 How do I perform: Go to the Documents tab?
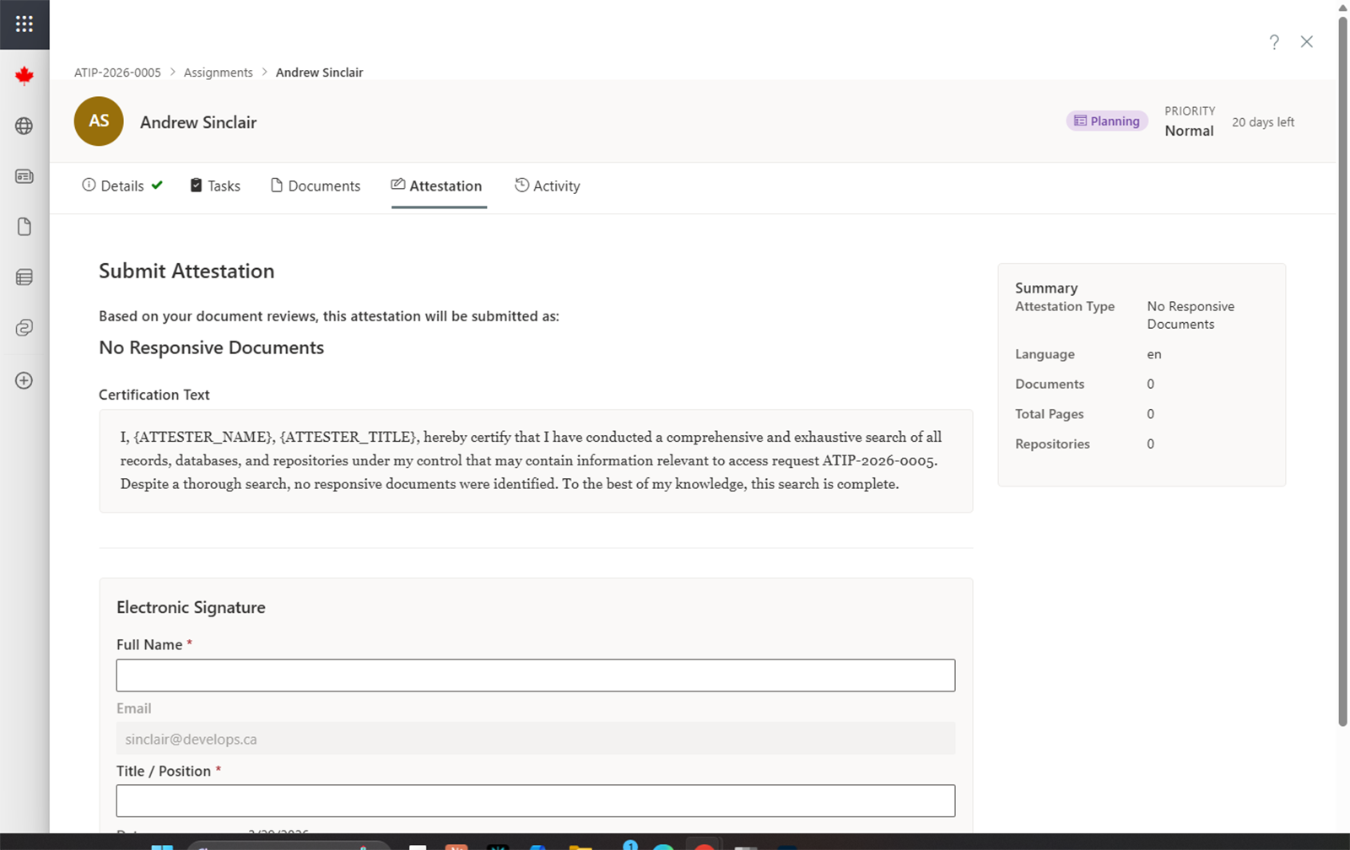(316, 186)
